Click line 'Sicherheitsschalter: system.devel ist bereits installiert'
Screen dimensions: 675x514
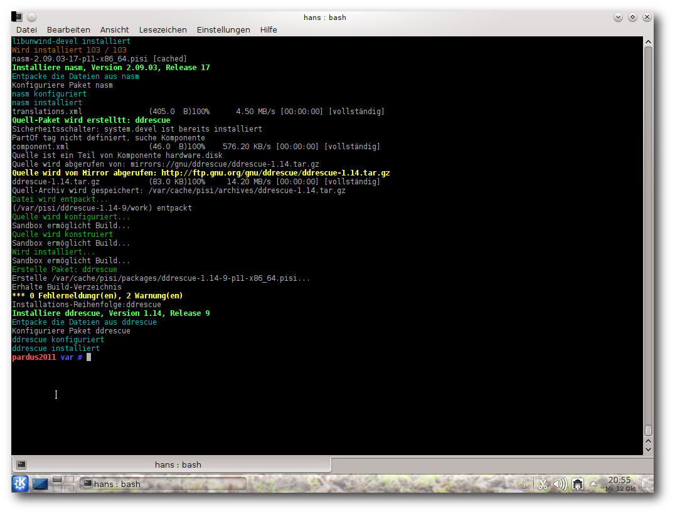tap(137, 129)
